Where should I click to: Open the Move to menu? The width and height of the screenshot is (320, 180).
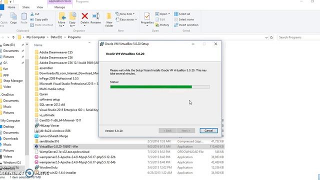pos(61,19)
